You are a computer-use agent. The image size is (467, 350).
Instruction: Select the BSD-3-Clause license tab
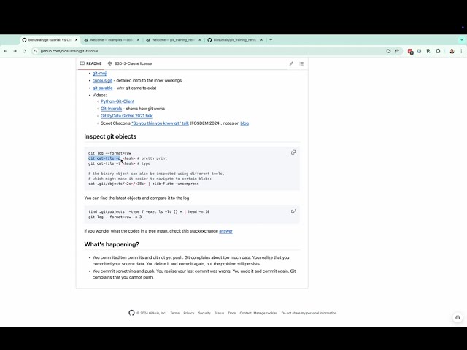[x=130, y=63]
